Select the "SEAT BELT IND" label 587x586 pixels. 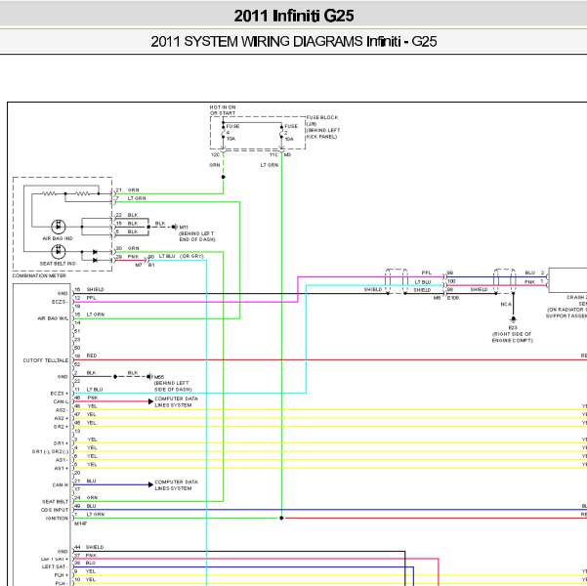click(x=58, y=264)
